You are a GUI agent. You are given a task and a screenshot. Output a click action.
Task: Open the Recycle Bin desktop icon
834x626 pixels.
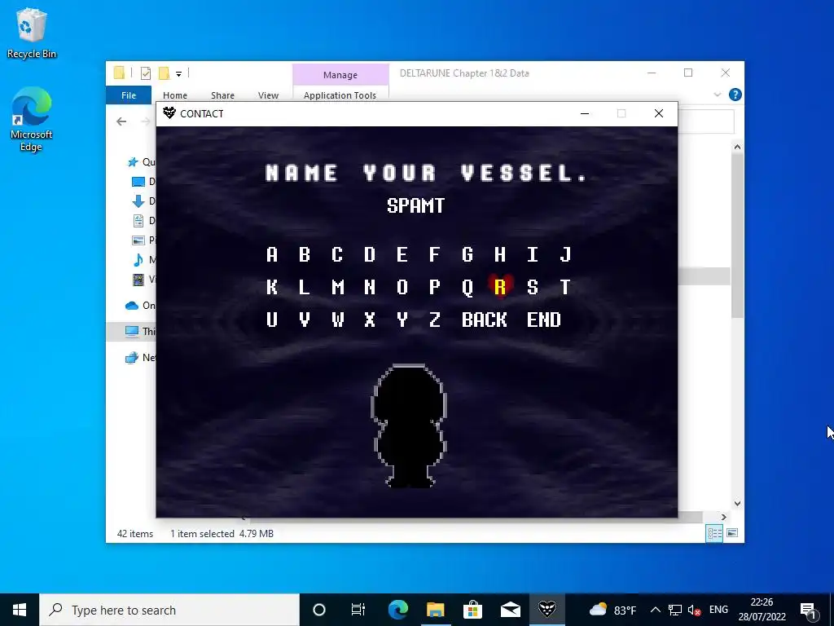pyautogui.click(x=32, y=33)
